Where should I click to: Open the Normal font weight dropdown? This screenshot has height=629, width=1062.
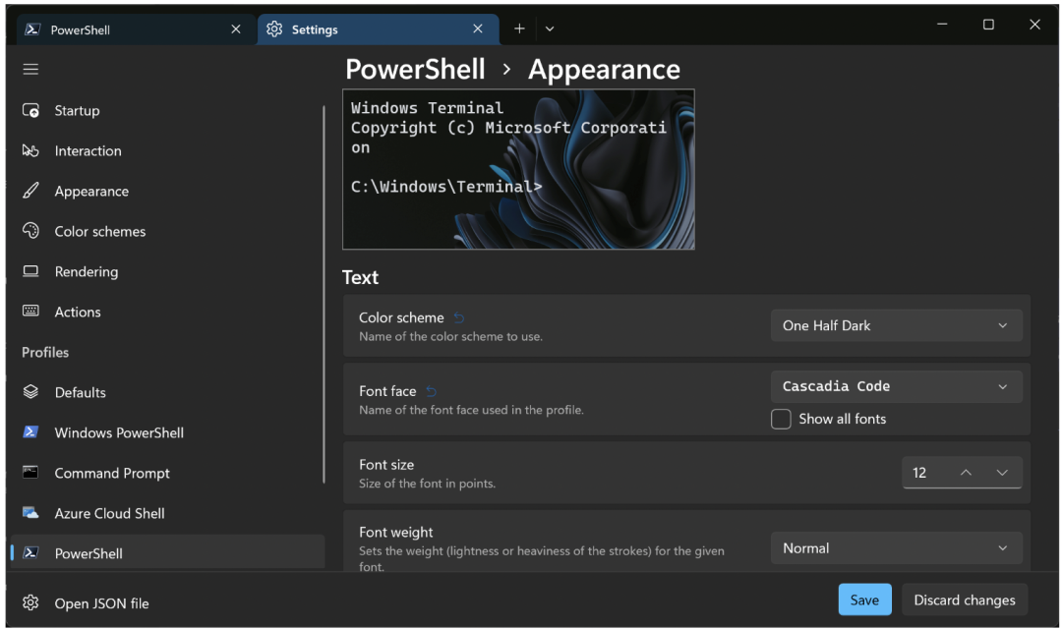(896, 548)
